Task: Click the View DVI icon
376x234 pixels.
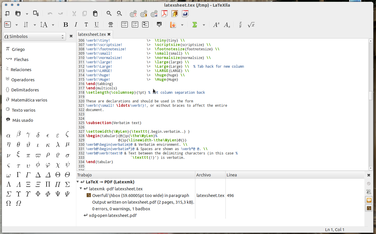Action: click(x=175, y=14)
